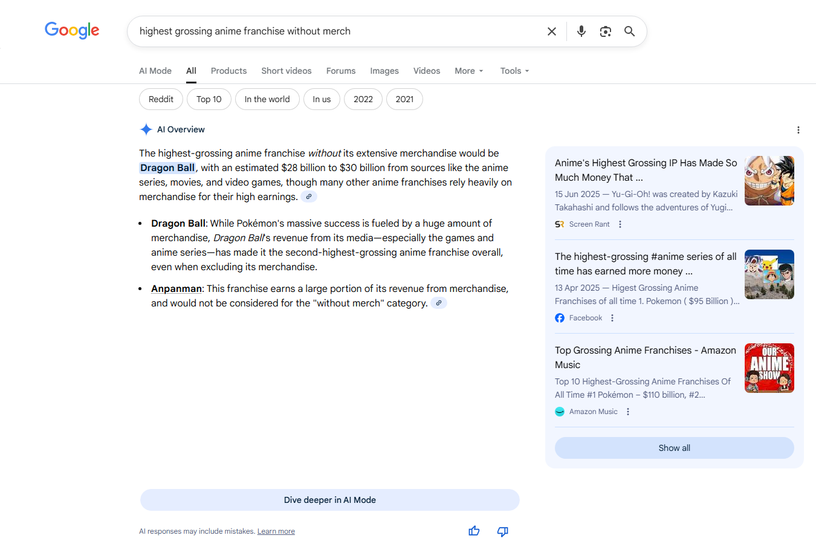Viewport: 816px width, 544px height.
Task: Apply the 2021 filter chip
Action: point(404,99)
